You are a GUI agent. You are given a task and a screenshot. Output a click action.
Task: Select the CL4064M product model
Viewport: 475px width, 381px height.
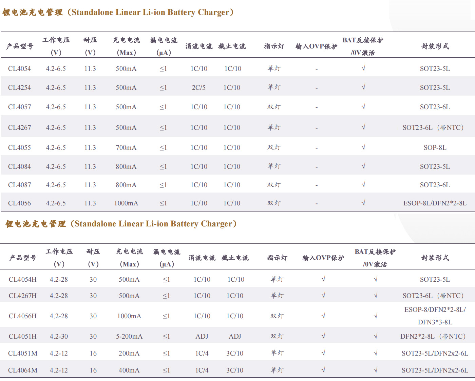tap(23, 370)
